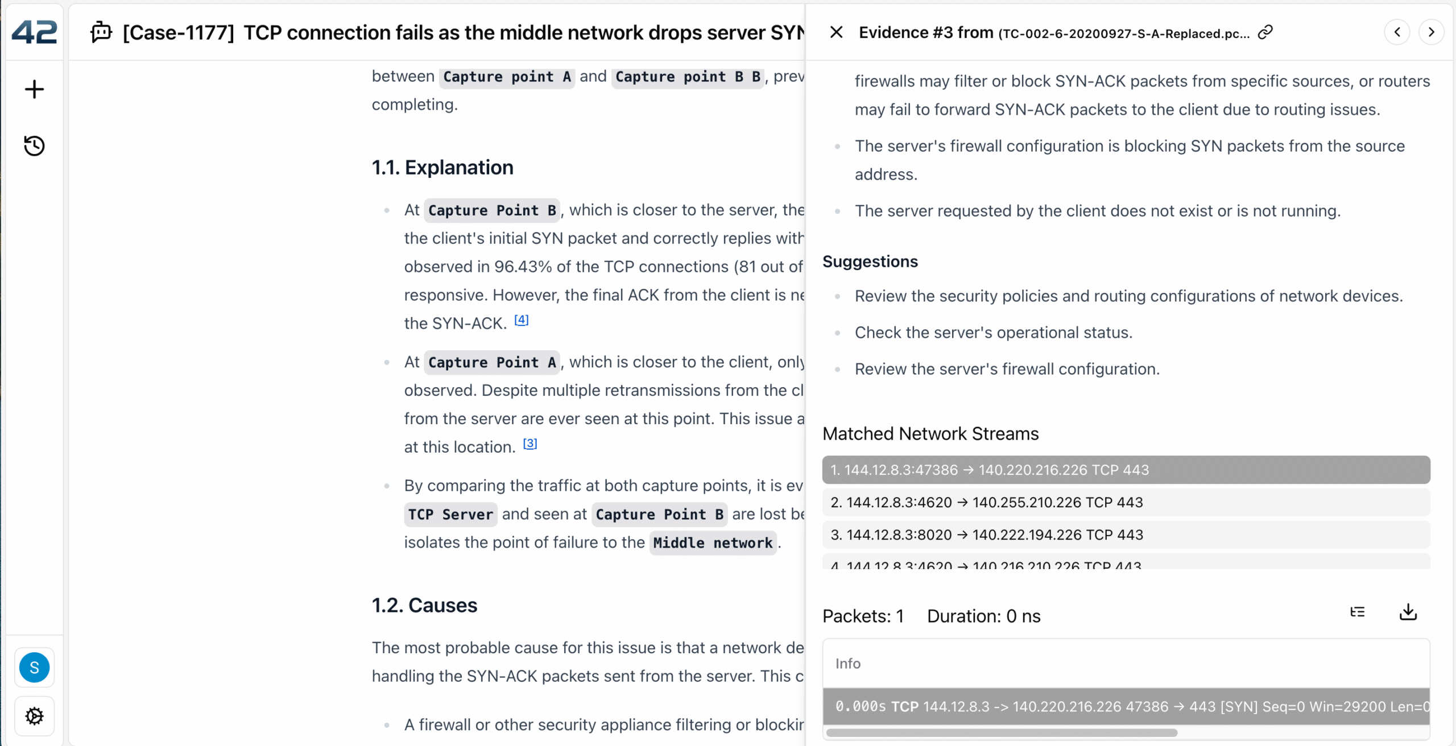Viewport: 1456px width, 746px height.
Task: Select stream 144.12.8.3:47386 to 140.220.216.226
Action: [x=1126, y=470]
